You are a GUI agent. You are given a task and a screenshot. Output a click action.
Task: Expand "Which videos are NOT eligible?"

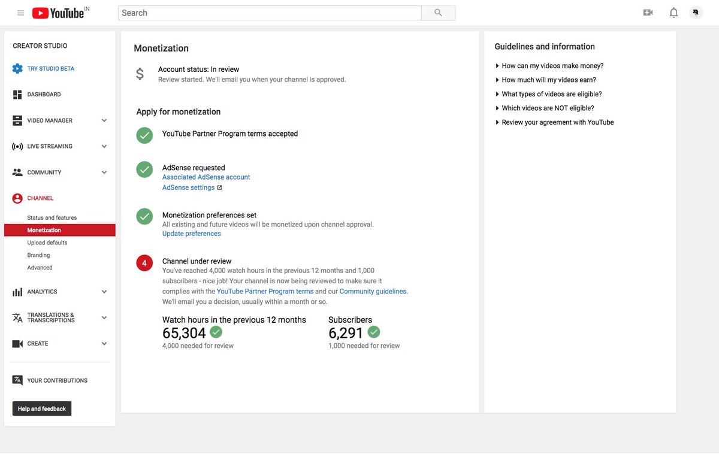(x=545, y=108)
